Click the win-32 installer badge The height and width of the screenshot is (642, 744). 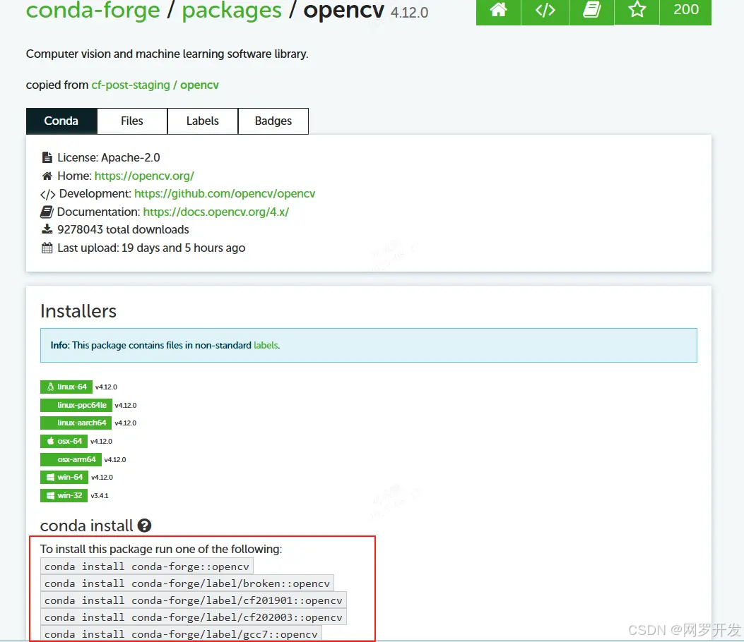coord(64,495)
